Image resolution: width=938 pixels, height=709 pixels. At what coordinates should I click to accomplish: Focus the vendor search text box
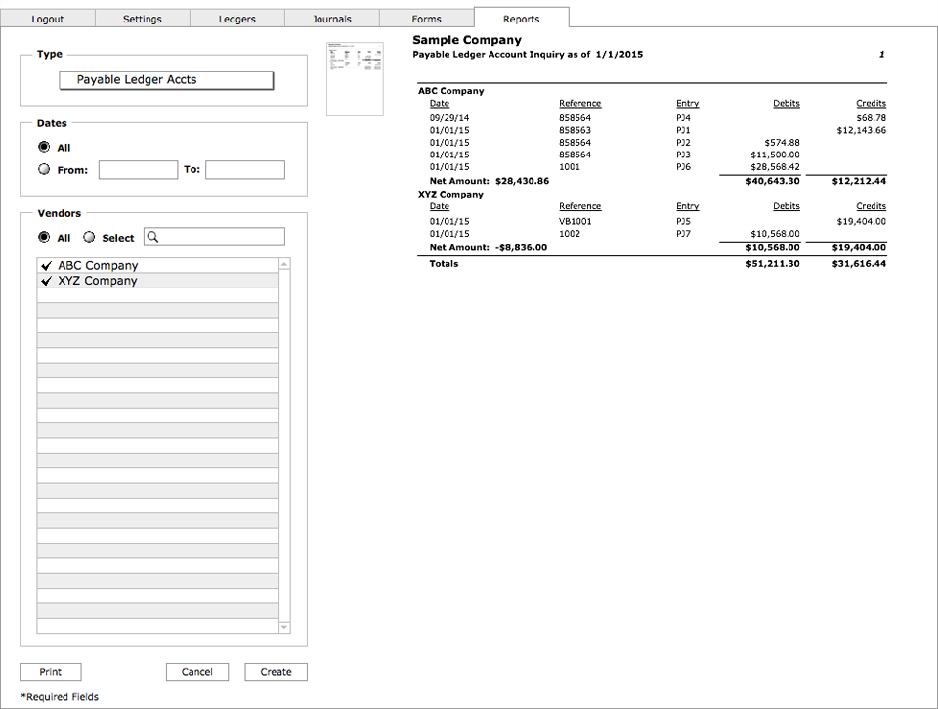(214, 237)
